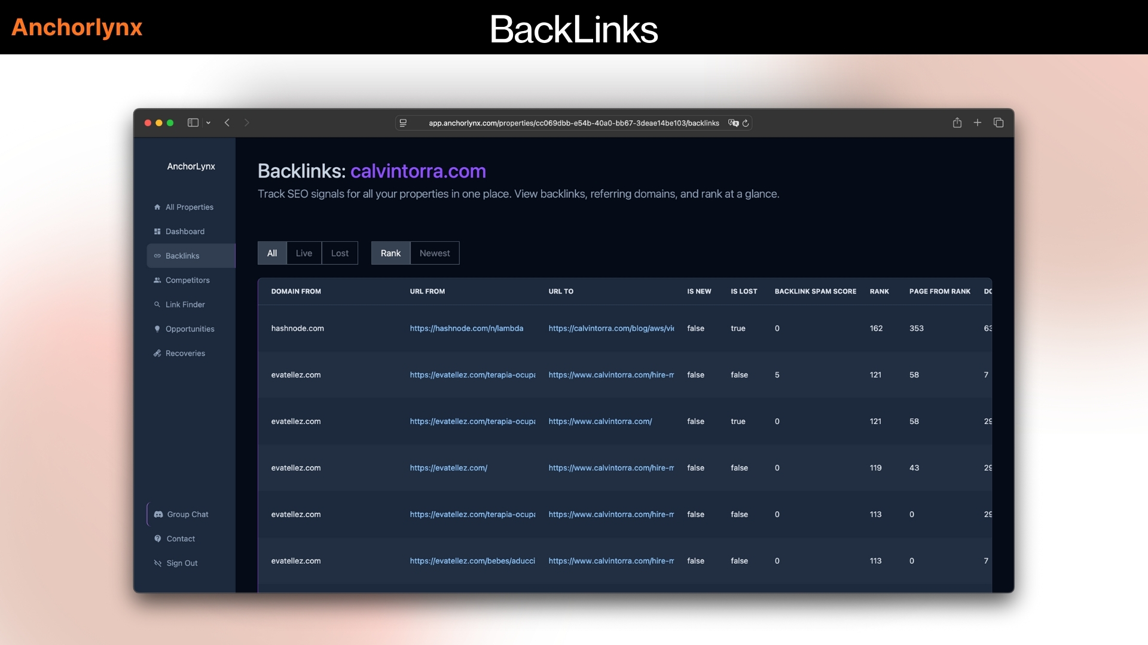Filter backlinks by Lost
This screenshot has width=1148, height=645.
pos(340,253)
